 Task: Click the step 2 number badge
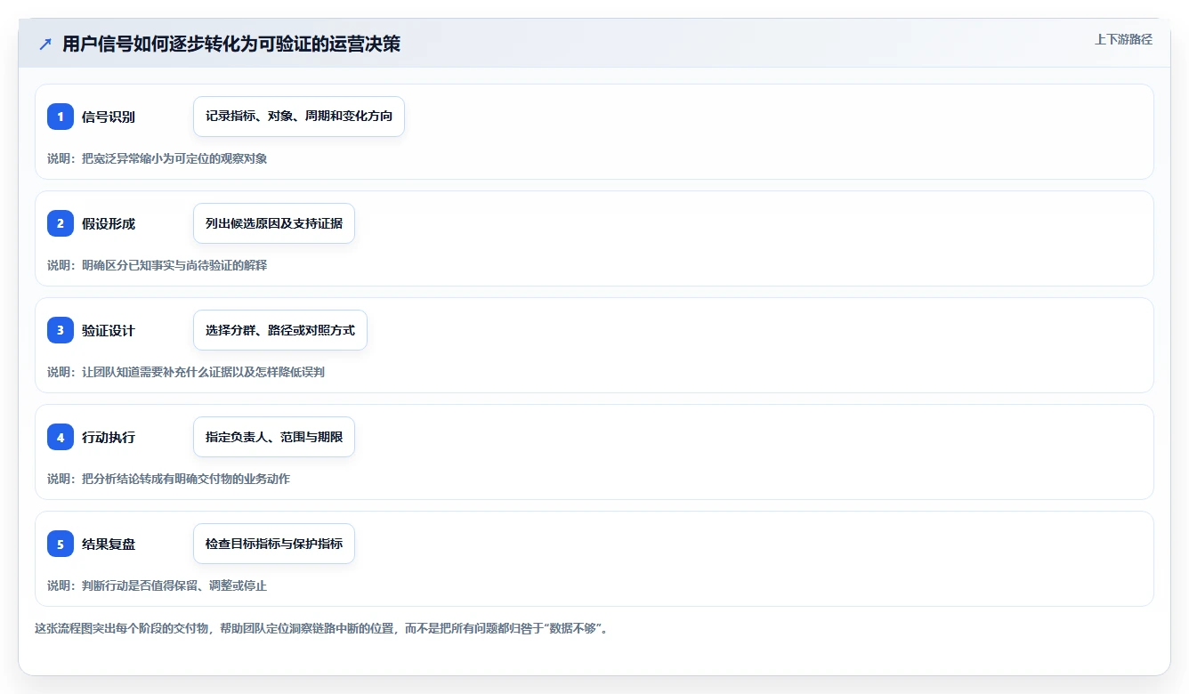point(61,223)
